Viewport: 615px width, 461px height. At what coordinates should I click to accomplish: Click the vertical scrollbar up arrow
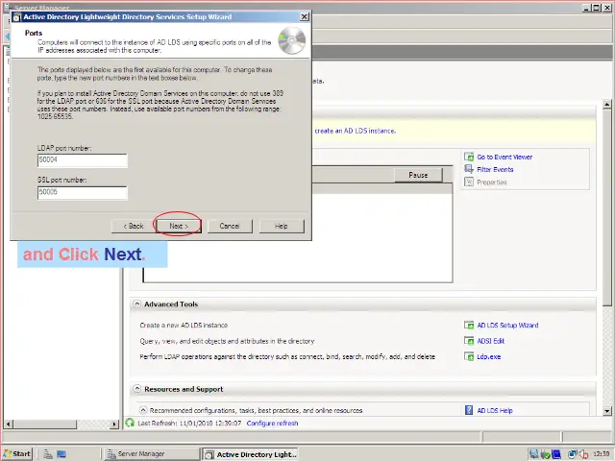tap(607, 105)
